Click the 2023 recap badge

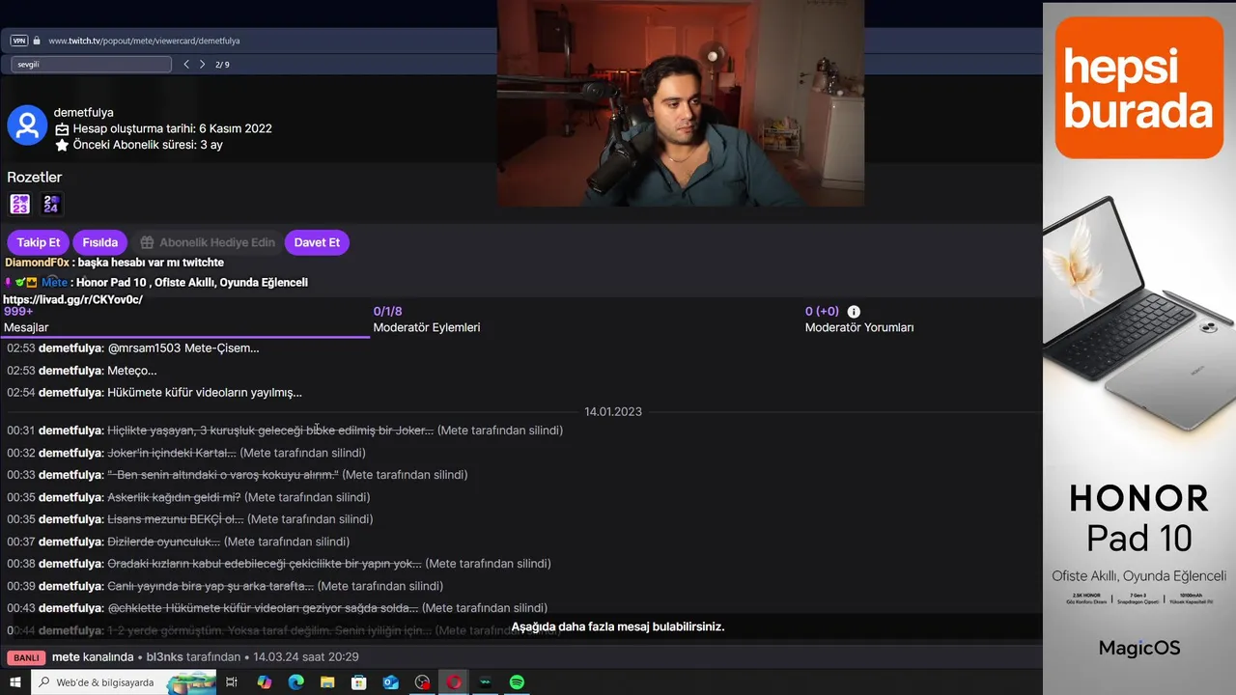click(20, 204)
